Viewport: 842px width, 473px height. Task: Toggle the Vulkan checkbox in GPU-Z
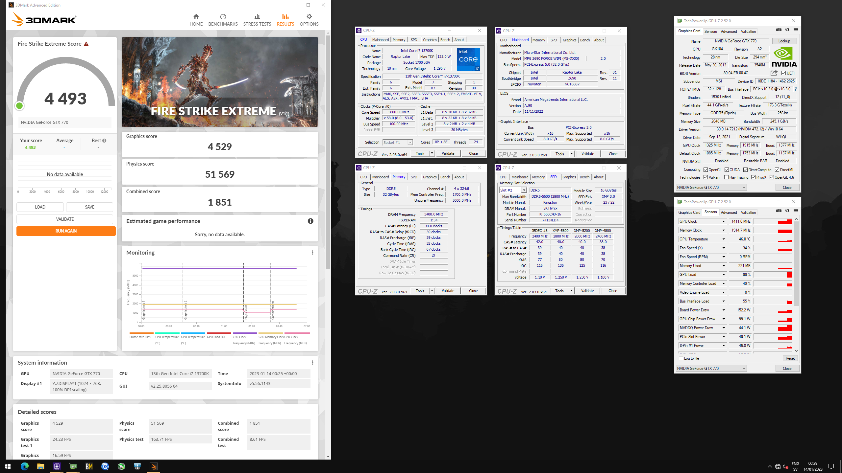click(706, 177)
